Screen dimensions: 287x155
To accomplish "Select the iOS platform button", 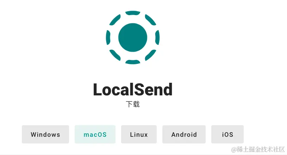I will (x=227, y=134).
